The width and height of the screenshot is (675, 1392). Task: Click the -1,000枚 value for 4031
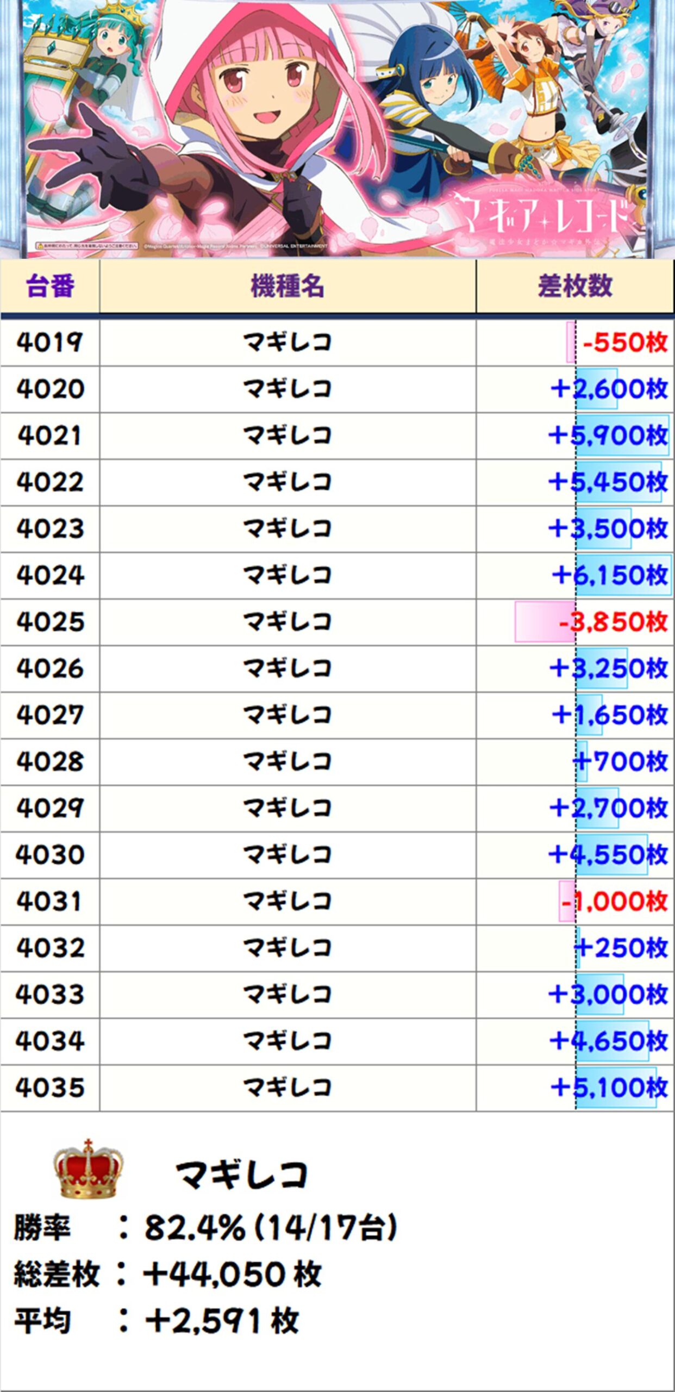(x=614, y=902)
